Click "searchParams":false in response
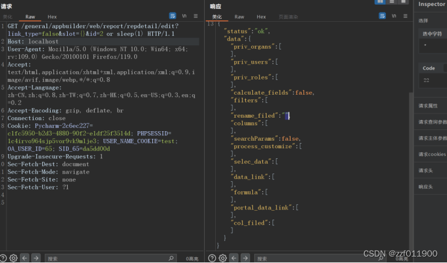The width and height of the screenshot is (447, 263). point(266,139)
